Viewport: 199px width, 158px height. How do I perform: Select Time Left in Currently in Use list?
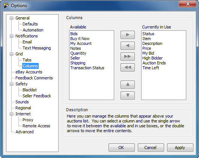(151, 68)
